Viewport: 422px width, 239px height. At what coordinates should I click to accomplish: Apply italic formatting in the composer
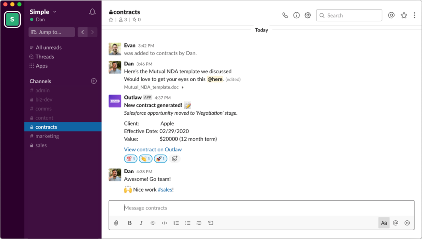tap(141, 223)
